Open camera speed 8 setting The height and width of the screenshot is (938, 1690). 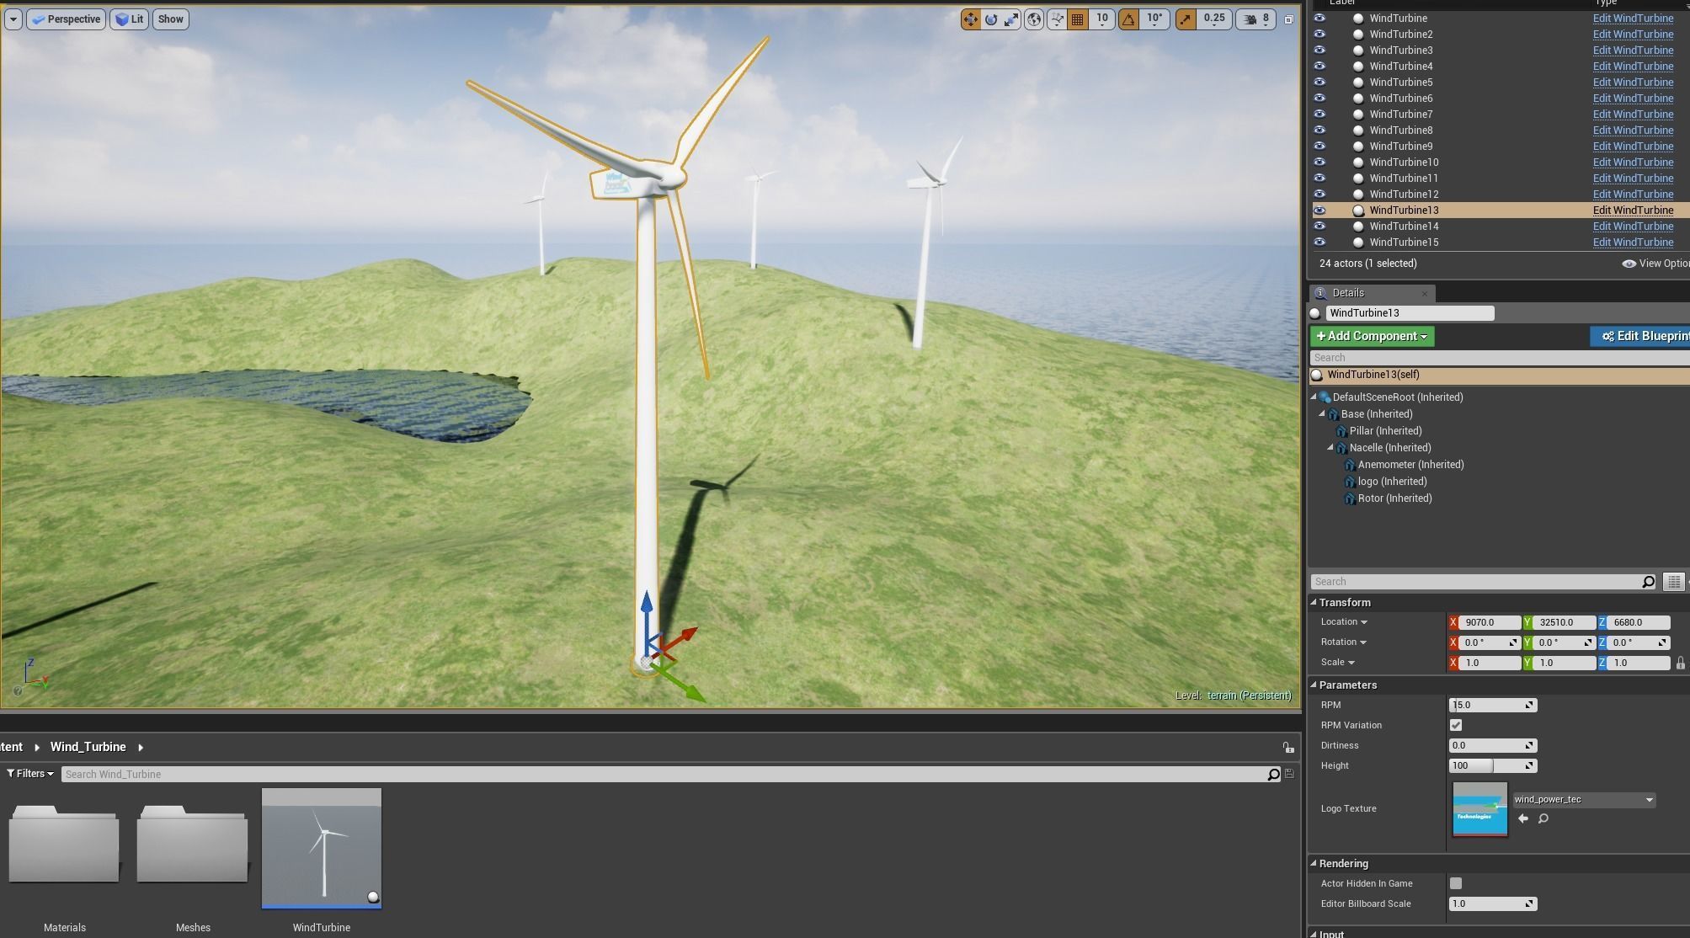(1256, 19)
